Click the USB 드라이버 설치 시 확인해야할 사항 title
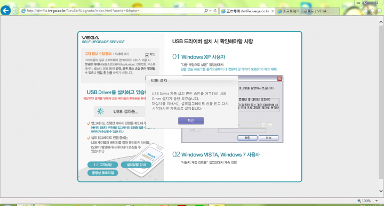Screen dimensions: 384x206 tap(213, 42)
